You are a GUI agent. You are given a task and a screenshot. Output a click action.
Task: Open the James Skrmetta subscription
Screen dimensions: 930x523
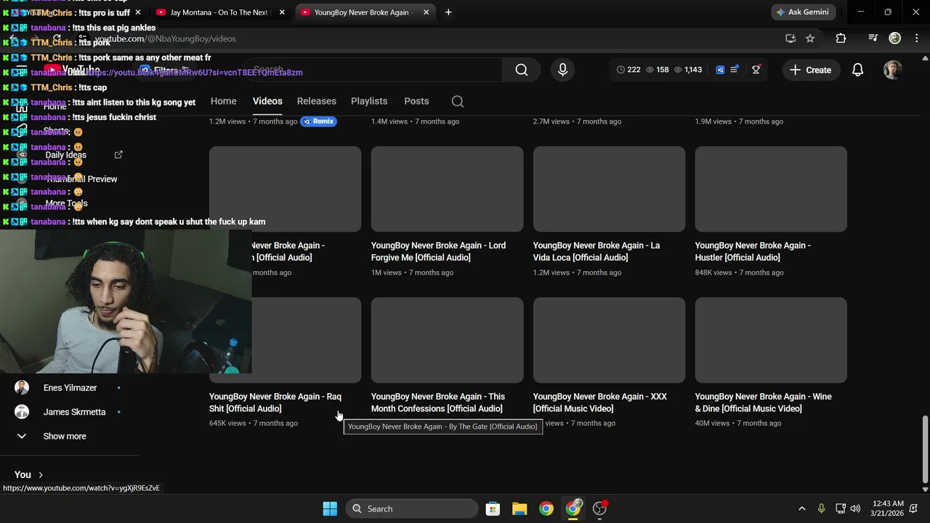click(x=70, y=412)
